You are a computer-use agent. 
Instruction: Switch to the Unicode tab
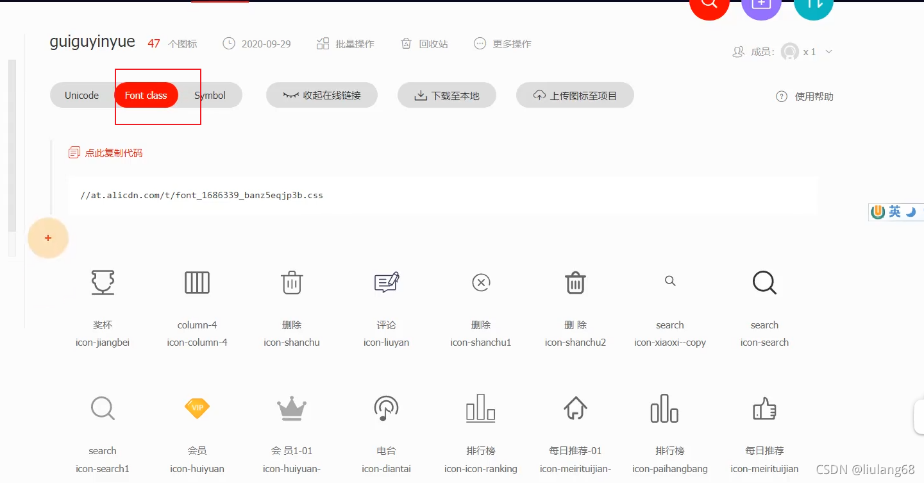coord(81,96)
